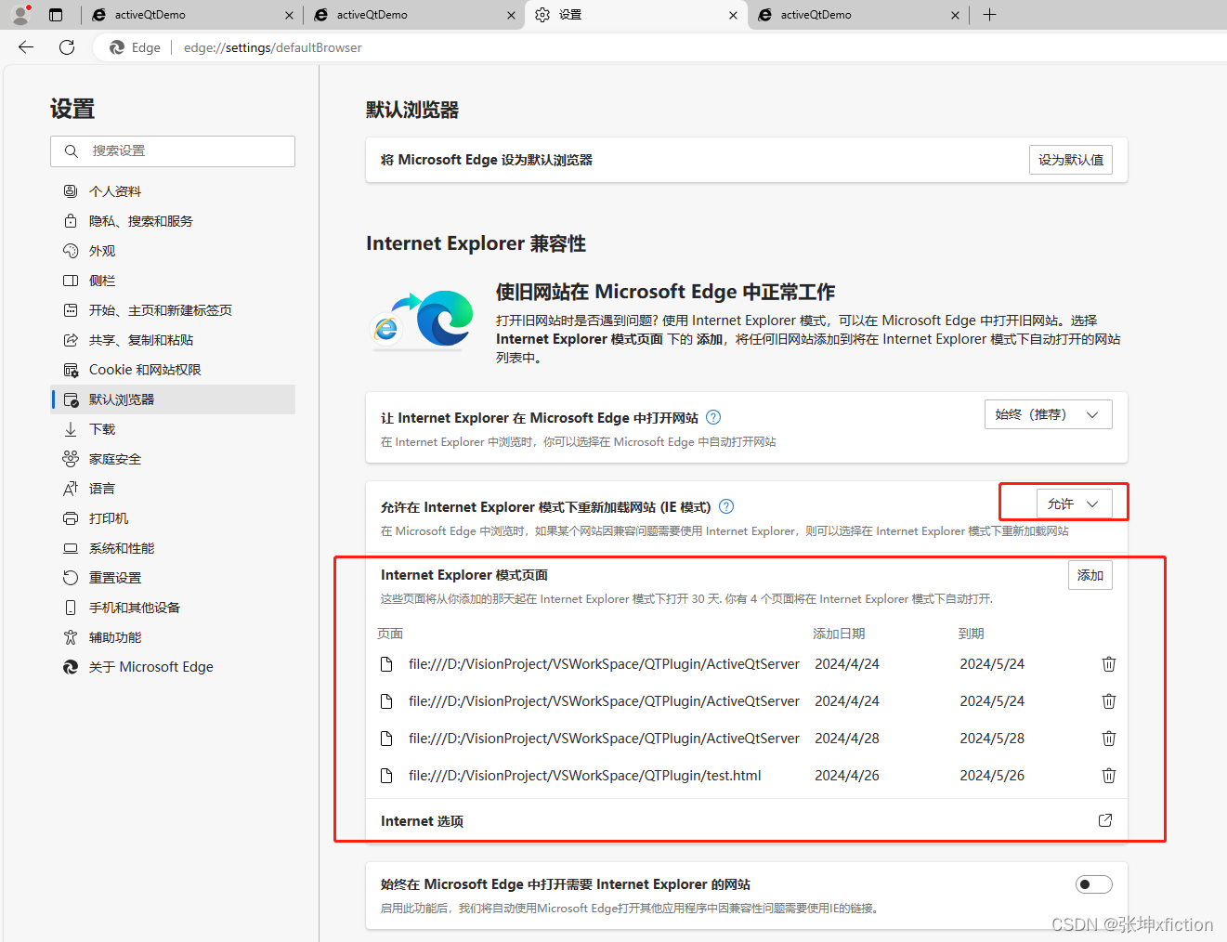
Task: Open 系统和性能 settings section
Action: [173, 548]
